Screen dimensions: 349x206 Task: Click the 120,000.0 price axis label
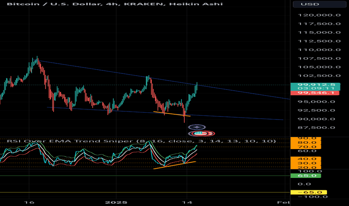pos(319,15)
